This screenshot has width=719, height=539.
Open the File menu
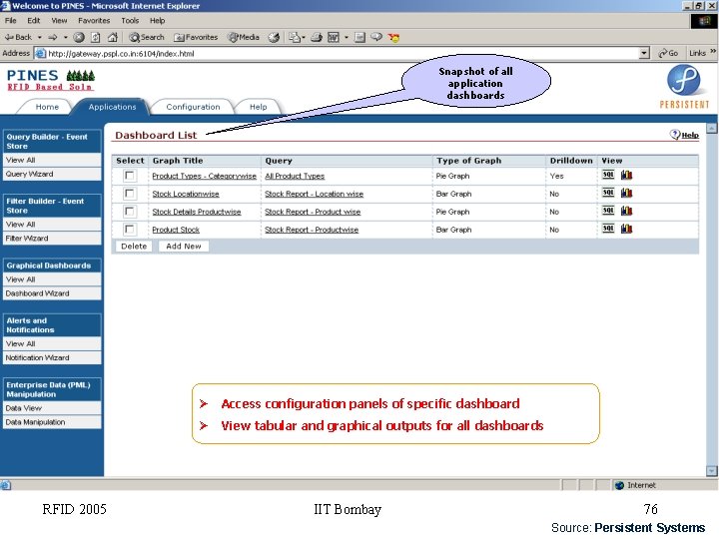11,21
